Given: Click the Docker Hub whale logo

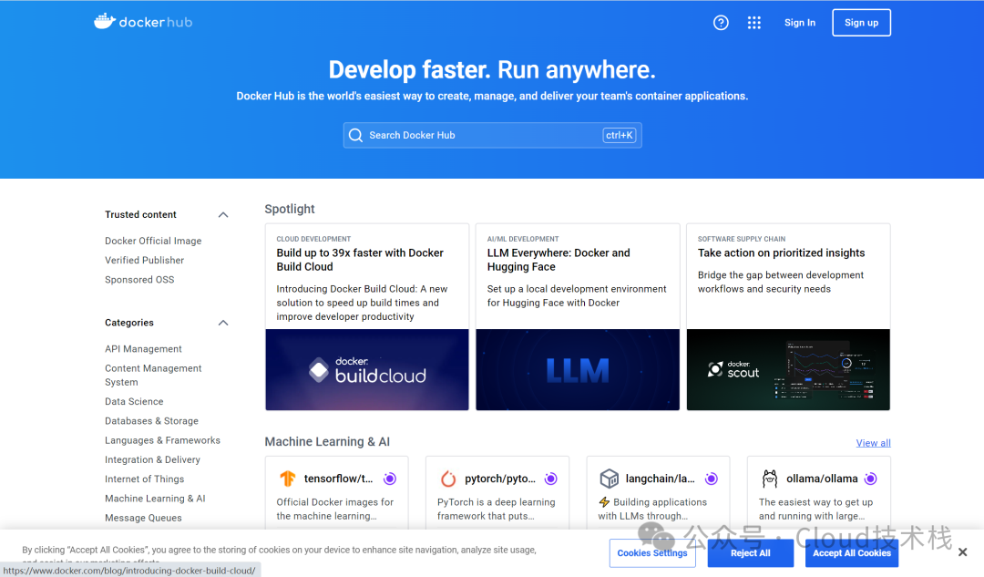Looking at the screenshot, I should coord(143,22).
